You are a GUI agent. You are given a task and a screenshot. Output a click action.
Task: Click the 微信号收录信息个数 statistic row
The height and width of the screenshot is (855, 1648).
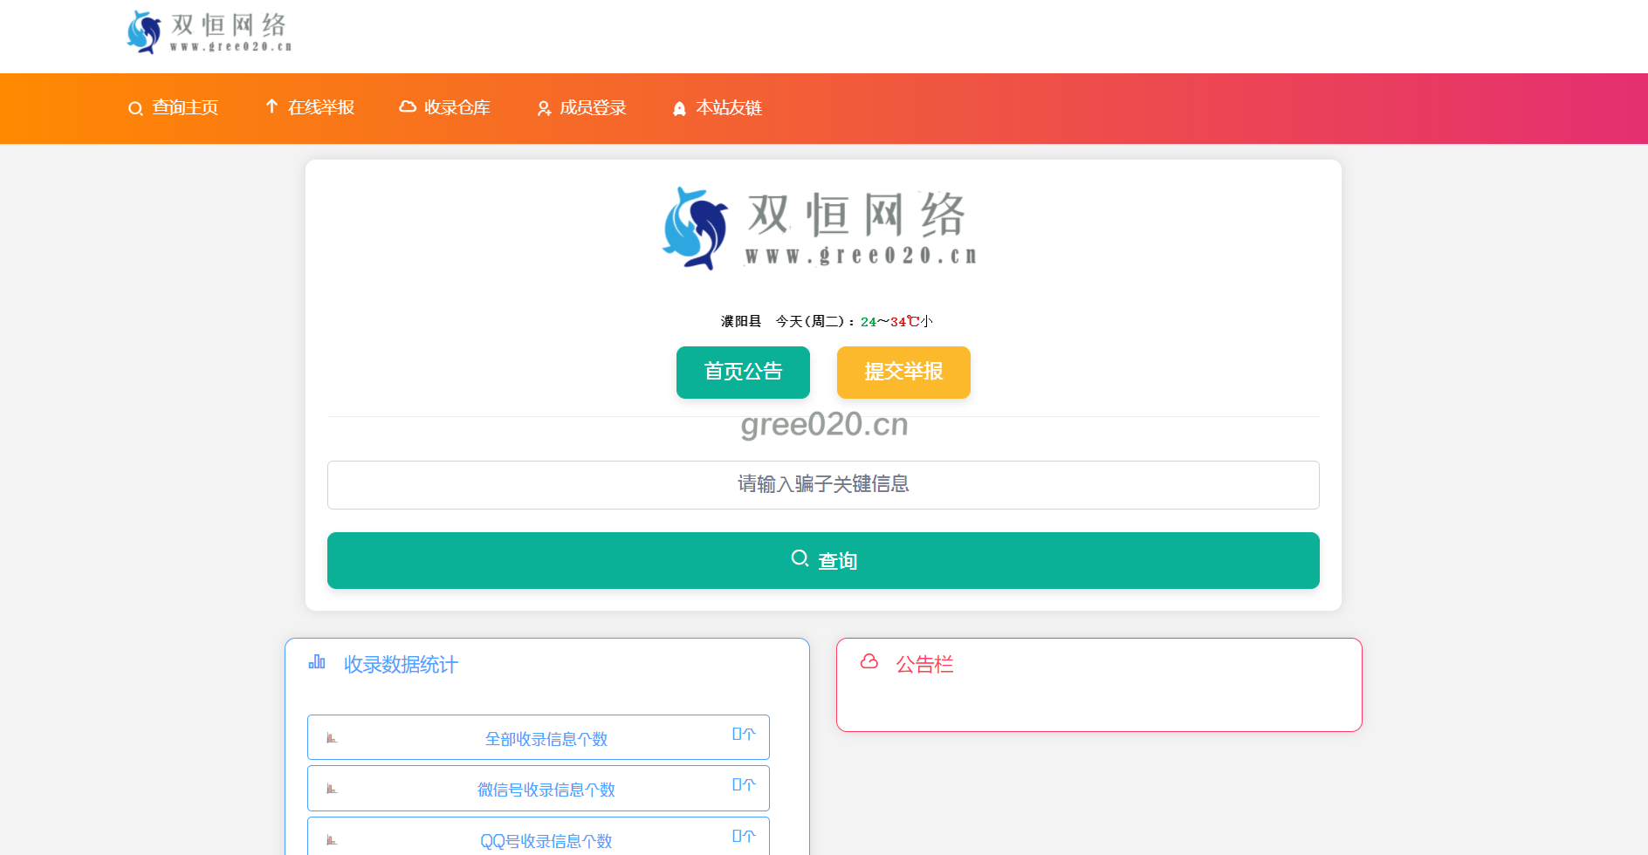[x=539, y=789]
